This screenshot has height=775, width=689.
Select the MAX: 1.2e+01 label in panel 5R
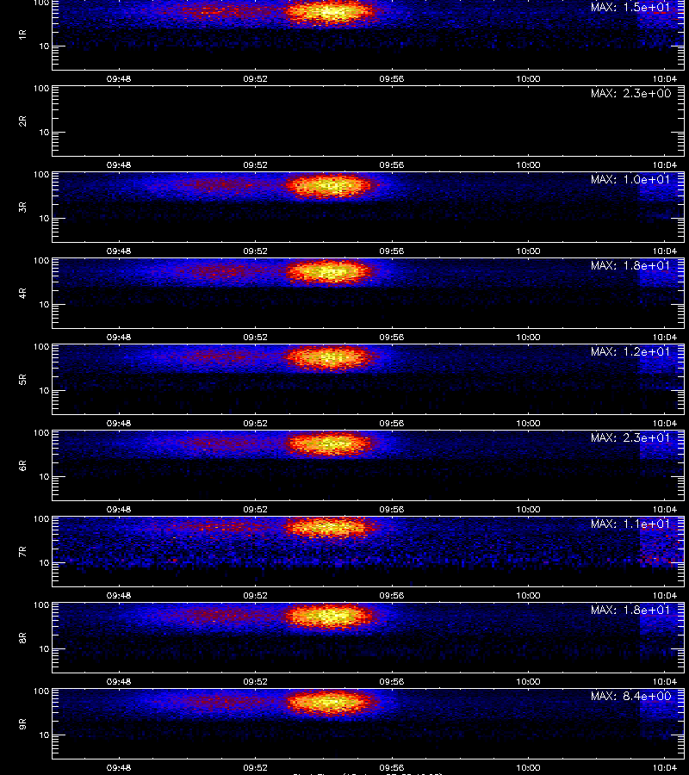(630, 351)
